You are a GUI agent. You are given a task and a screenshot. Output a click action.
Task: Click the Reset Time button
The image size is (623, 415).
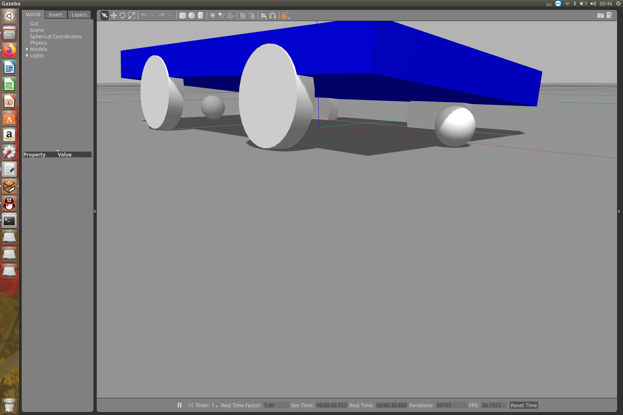coord(523,405)
